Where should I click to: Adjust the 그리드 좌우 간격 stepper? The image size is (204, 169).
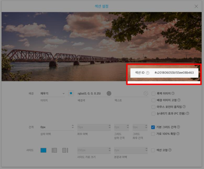coord(146,126)
